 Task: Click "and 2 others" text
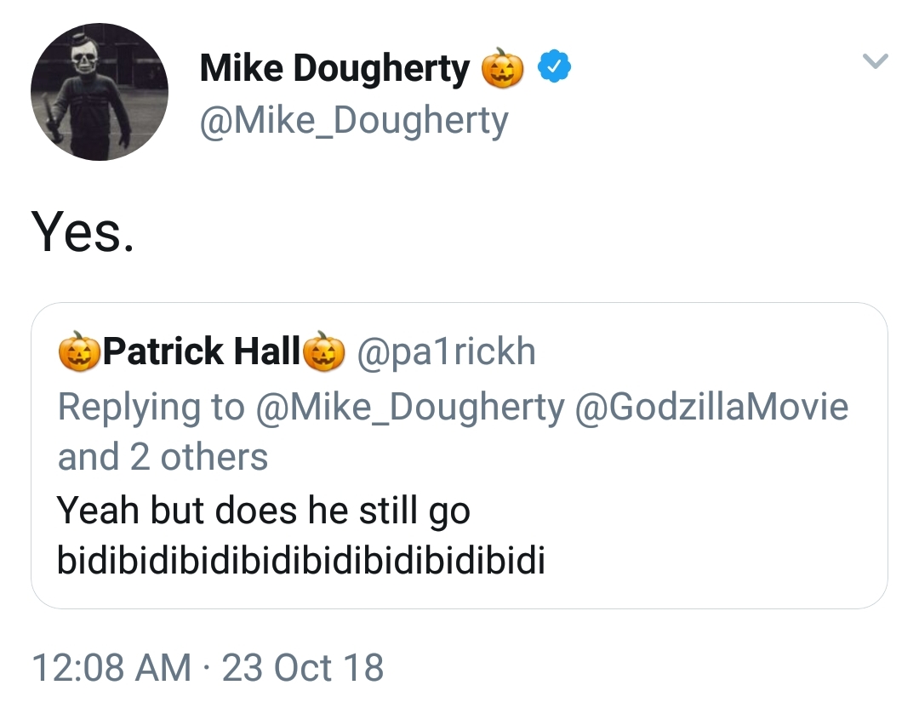pos(163,457)
